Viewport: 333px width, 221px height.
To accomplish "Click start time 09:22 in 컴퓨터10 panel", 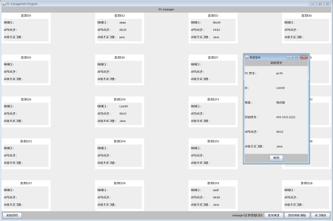I will coord(123,114).
